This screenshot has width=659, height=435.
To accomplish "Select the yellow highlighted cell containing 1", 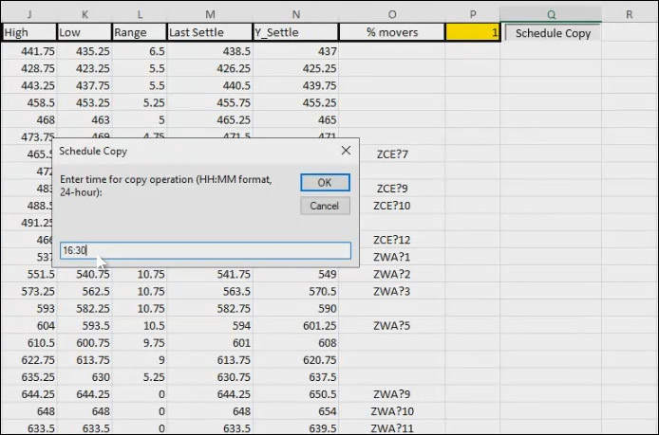I will (x=472, y=32).
